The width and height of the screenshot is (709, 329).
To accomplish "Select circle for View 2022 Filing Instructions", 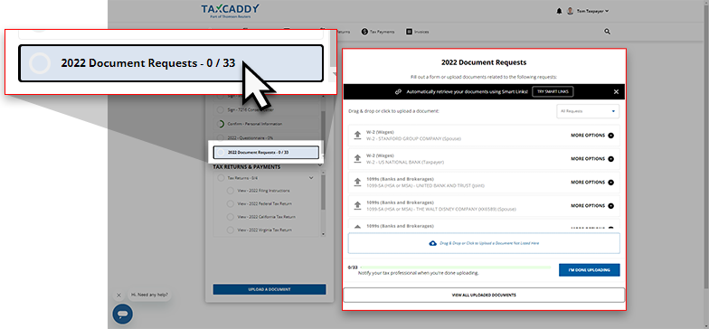I will point(230,191).
